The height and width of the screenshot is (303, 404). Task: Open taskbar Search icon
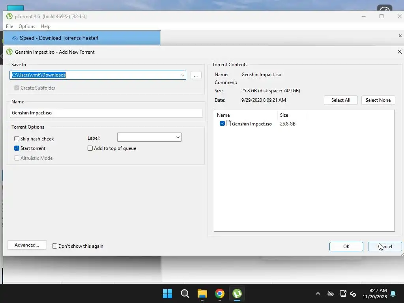[185, 294]
